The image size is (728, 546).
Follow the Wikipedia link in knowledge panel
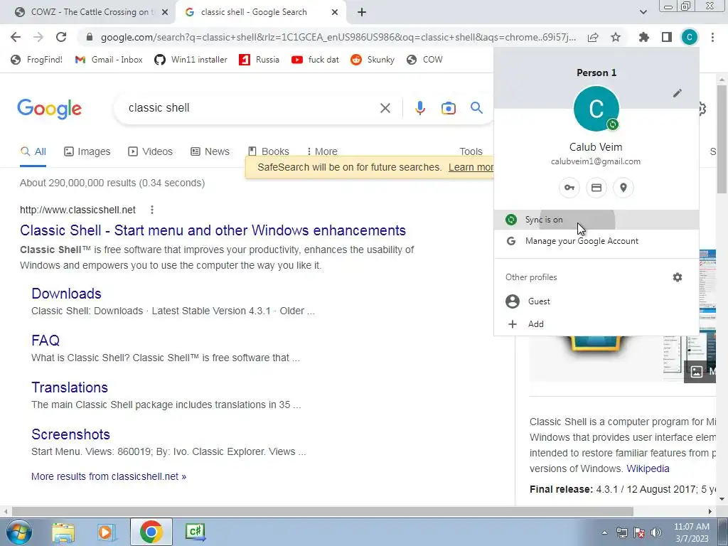pos(648,469)
